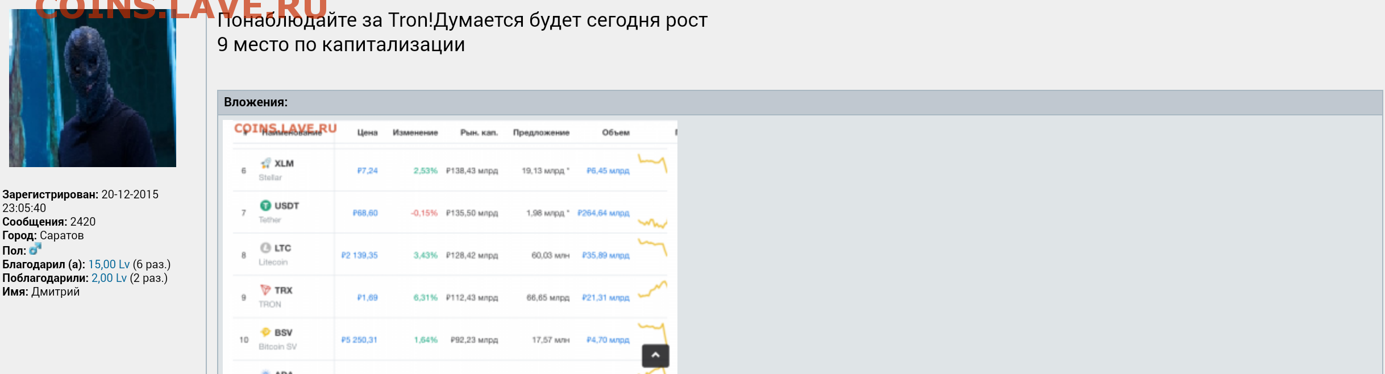This screenshot has height=374, width=1385.
Task: Open the 15,00 Lv thanks-given link
Action: point(109,264)
